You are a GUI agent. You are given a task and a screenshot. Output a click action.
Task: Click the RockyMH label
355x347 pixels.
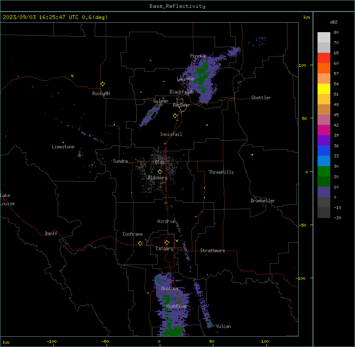pos(101,94)
